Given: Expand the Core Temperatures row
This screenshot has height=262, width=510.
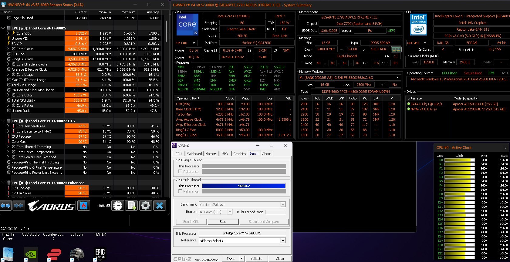Looking at the screenshot, I should 8,126.
